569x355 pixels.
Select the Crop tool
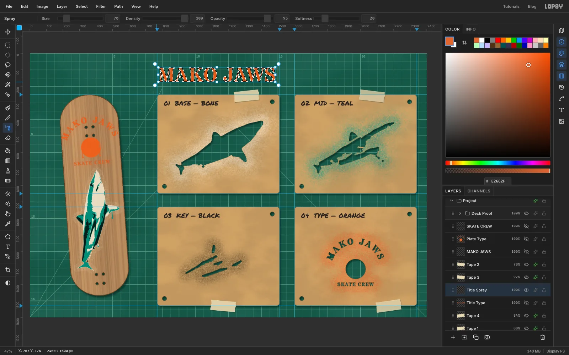(x=8, y=270)
